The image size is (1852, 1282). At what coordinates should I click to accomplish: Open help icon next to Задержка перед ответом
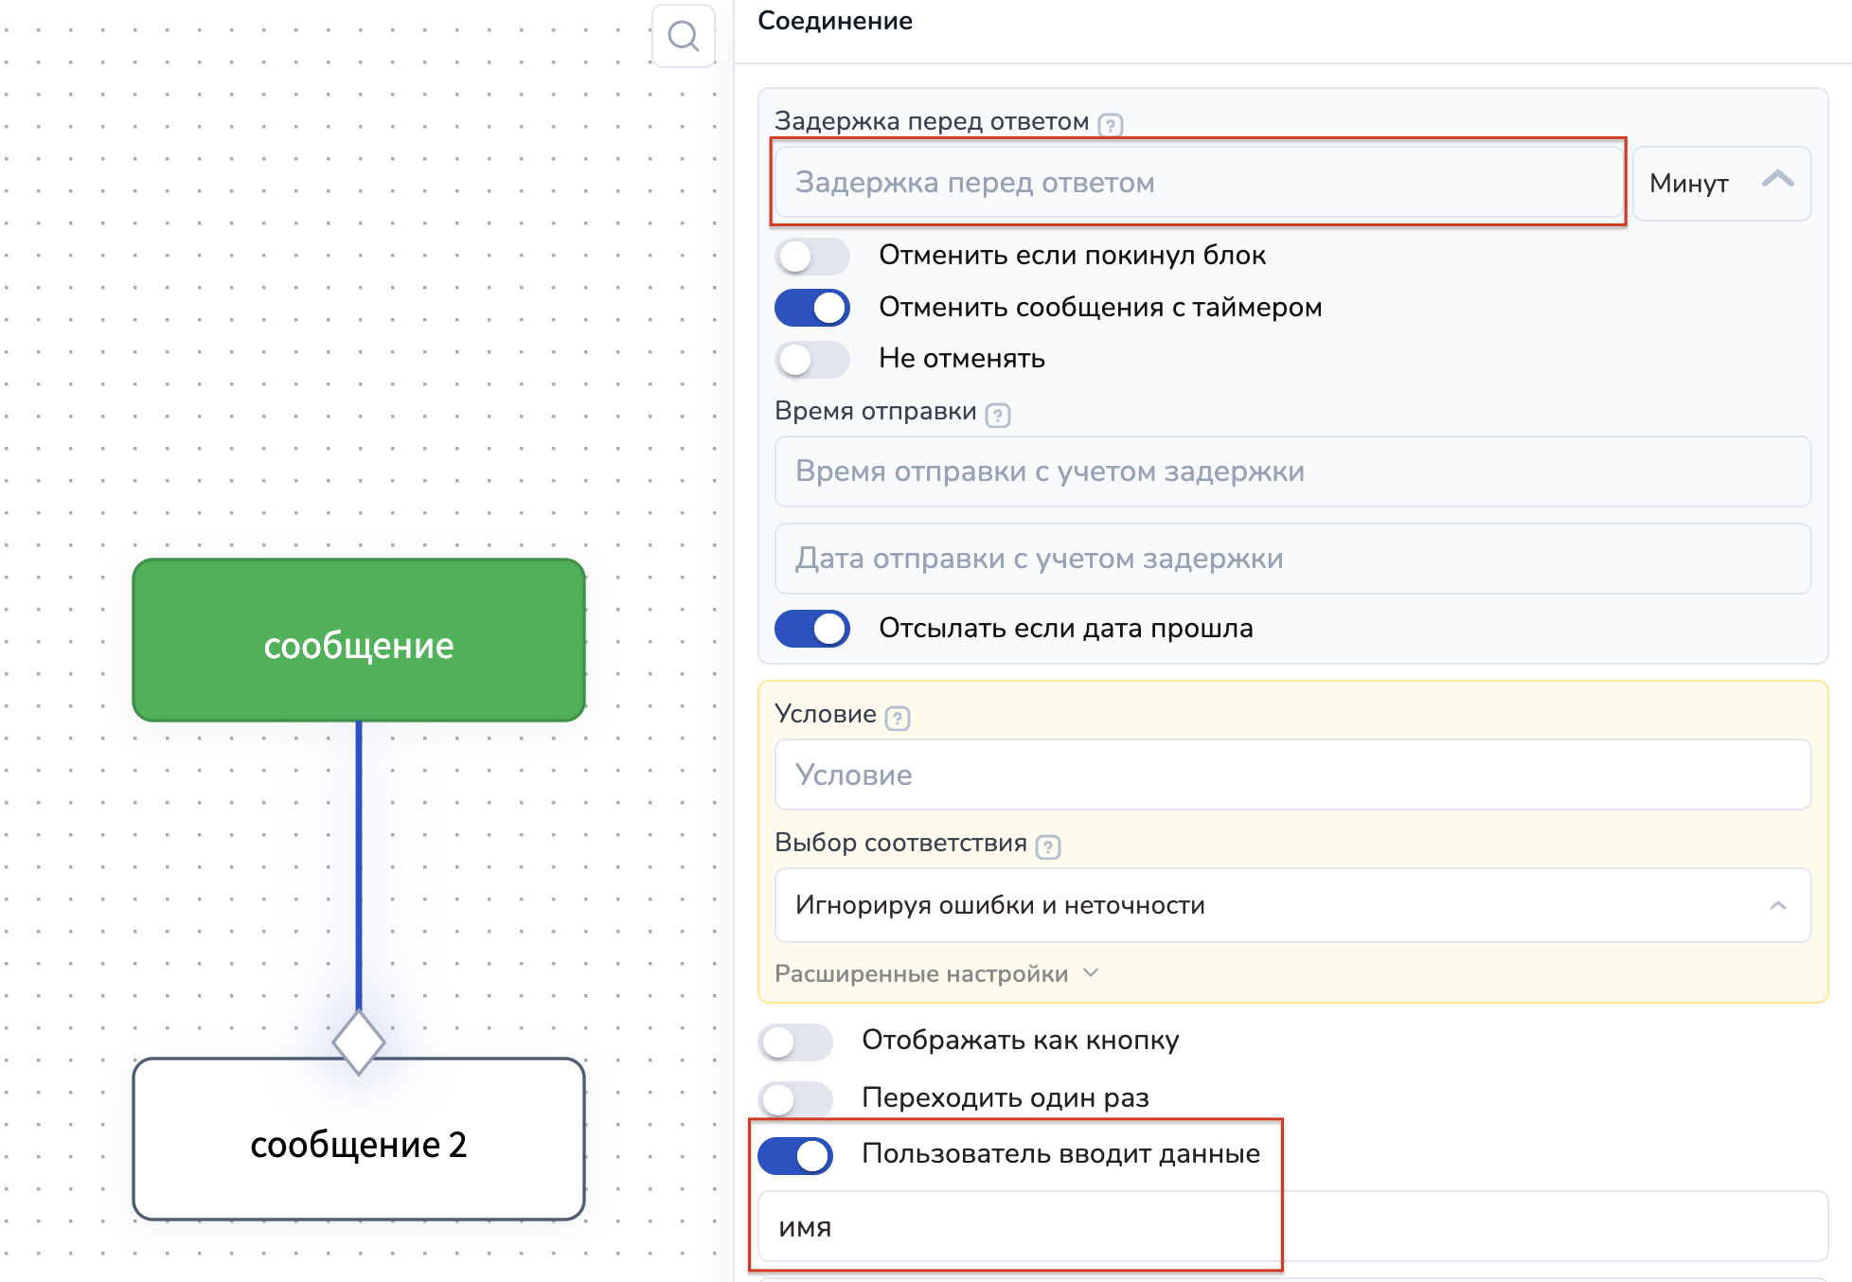click(x=1111, y=124)
